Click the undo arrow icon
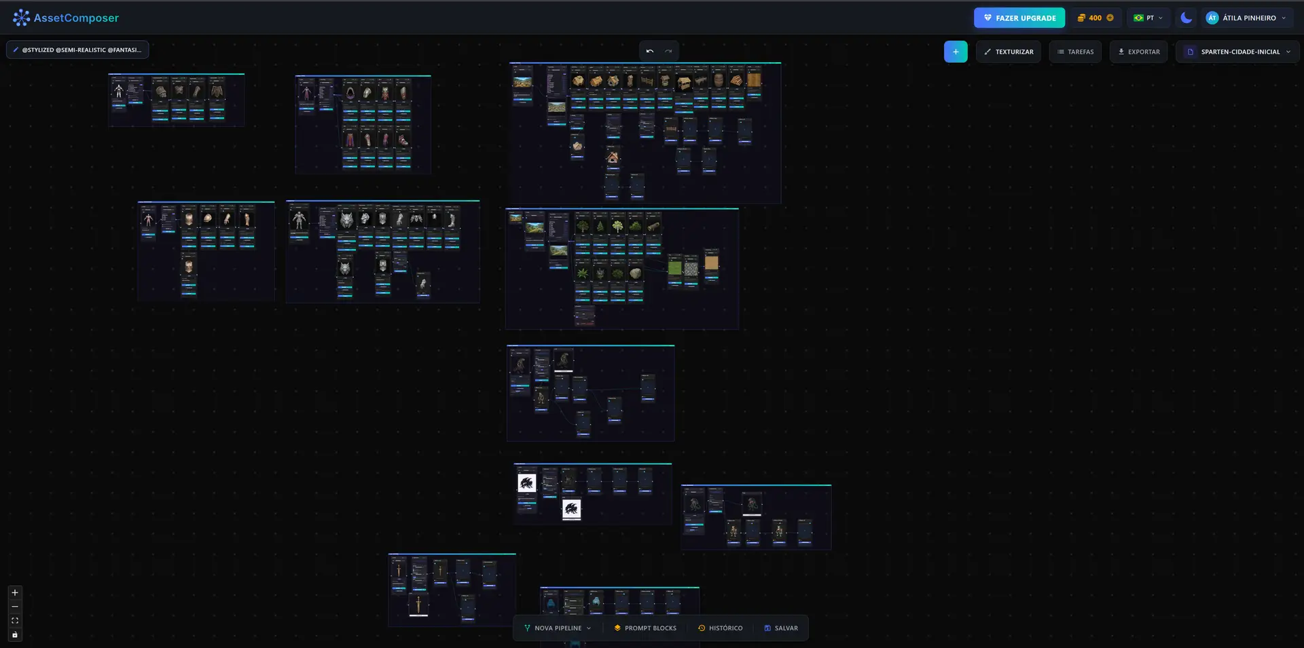Image resolution: width=1304 pixels, height=648 pixels. [x=650, y=52]
